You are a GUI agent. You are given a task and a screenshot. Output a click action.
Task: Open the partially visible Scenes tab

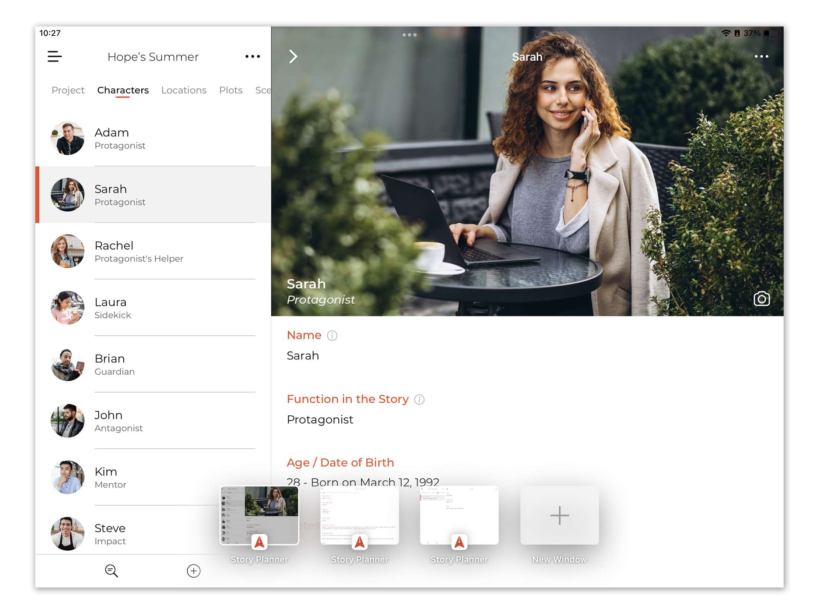pyautogui.click(x=263, y=90)
